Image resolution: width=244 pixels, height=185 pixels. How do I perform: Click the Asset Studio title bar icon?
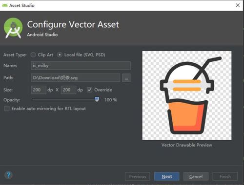(x=5, y=5)
